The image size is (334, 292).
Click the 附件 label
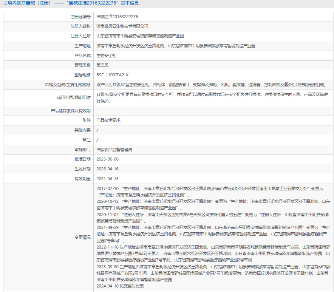[x=87, y=121]
